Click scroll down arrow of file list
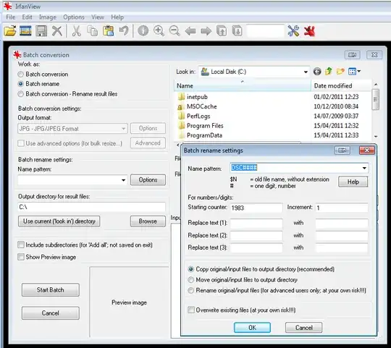The width and height of the screenshot is (391, 348). [376, 136]
